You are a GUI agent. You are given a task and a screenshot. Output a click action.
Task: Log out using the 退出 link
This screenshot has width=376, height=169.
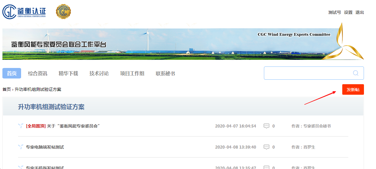pos(360,12)
